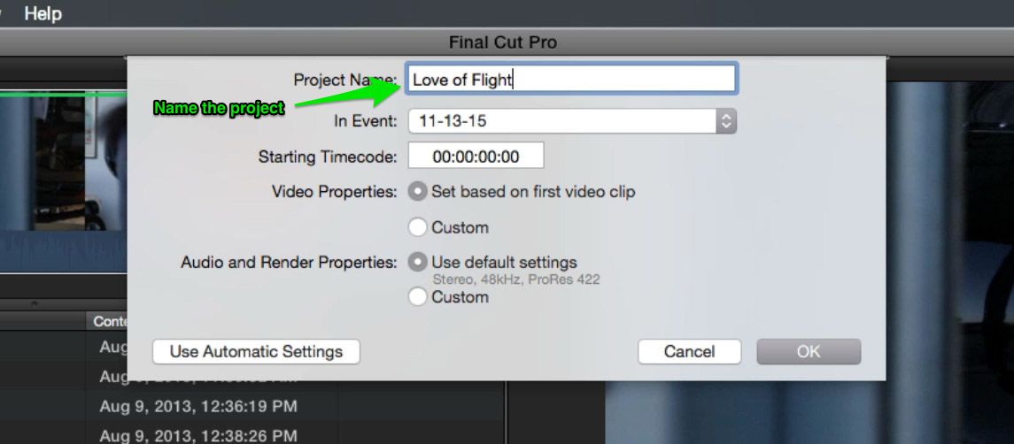The height and width of the screenshot is (444, 1014).
Task: Open the In Event popup showing 11-13-15
Action: pyautogui.click(x=572, y=121)
